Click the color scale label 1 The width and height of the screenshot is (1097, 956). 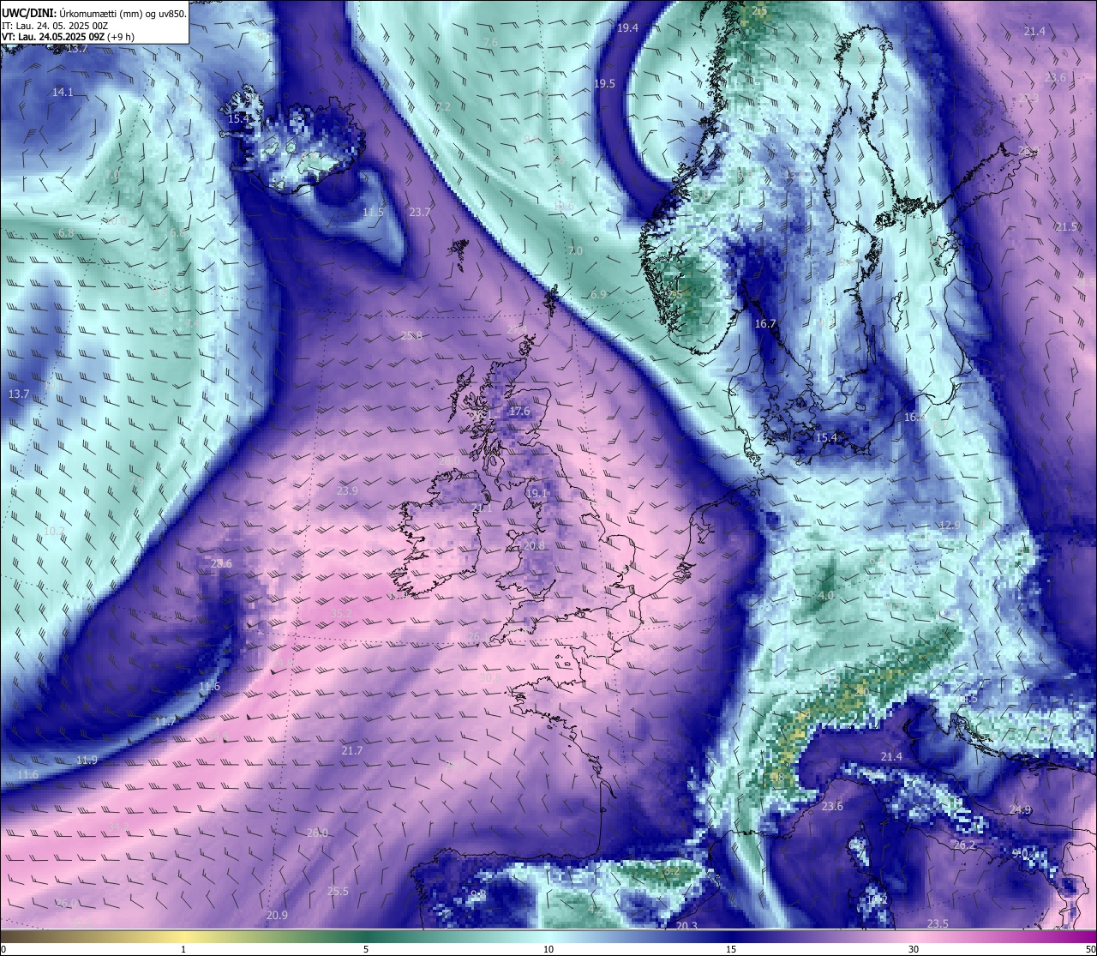[183, 948]
